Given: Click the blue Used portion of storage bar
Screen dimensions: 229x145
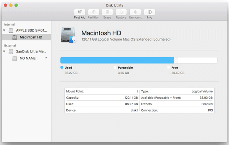Looking at the screenshot, I should tap(117, 60).
